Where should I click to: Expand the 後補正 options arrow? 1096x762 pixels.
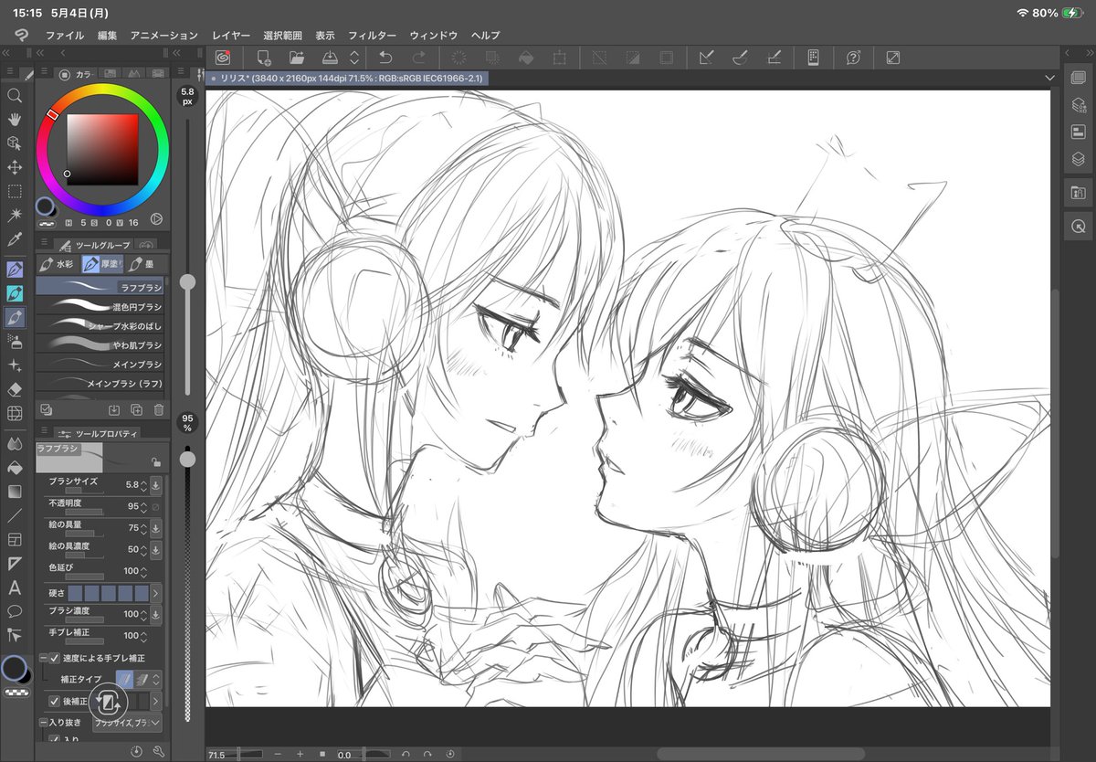156,701
